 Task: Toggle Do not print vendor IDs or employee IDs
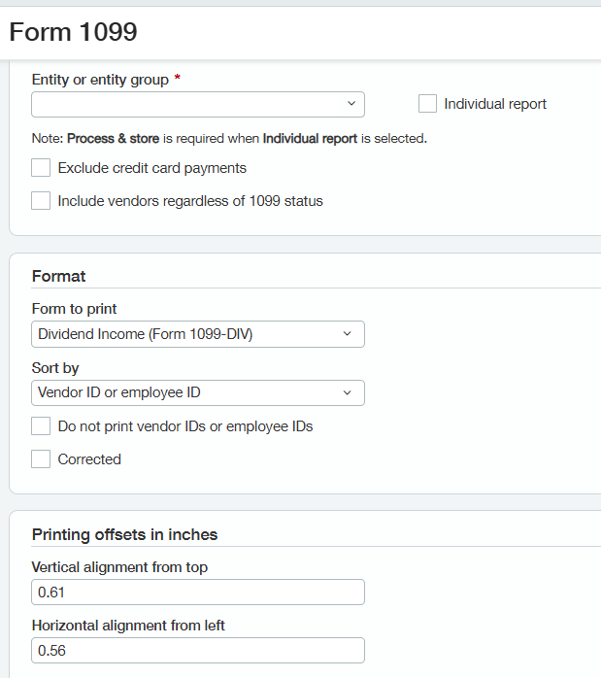click(x=41, y=426)
